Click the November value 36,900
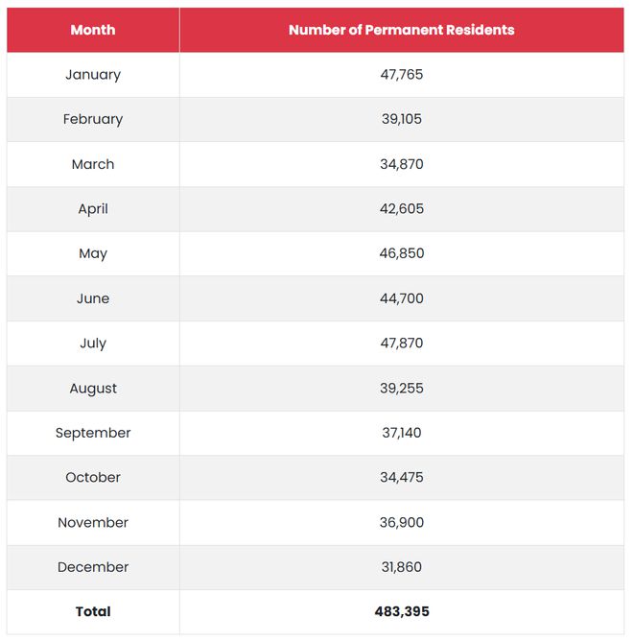The height and width of the screenshot is (641, 633). [401, 523]
